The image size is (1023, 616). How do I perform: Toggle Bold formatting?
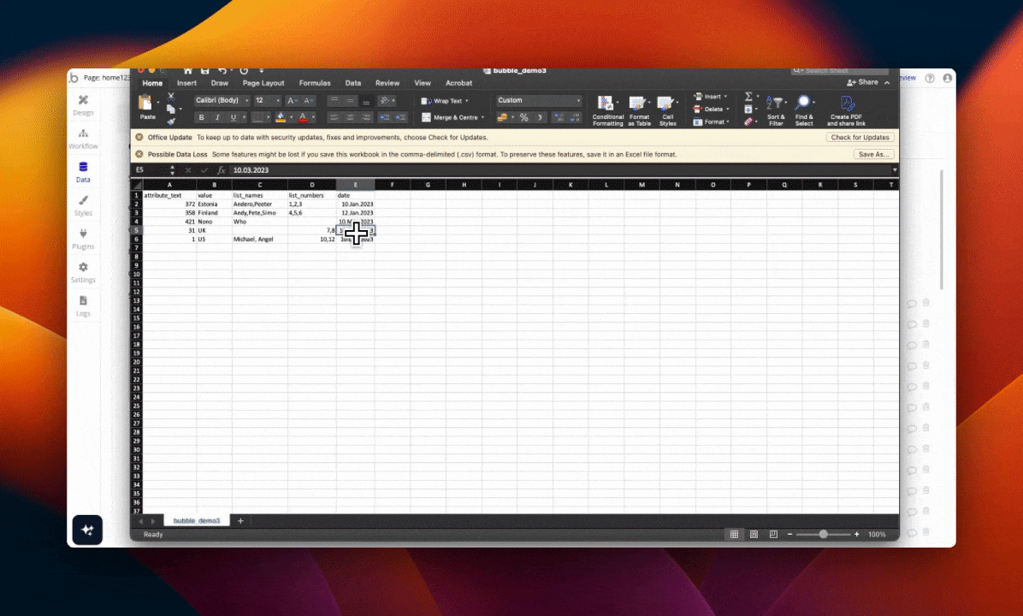pos(202,117)
